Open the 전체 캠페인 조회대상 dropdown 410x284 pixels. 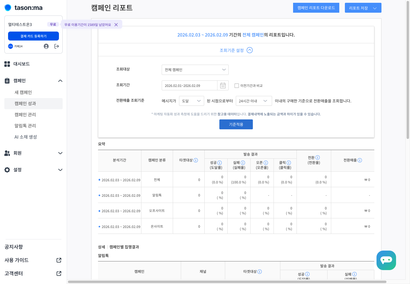coord(195,70)
